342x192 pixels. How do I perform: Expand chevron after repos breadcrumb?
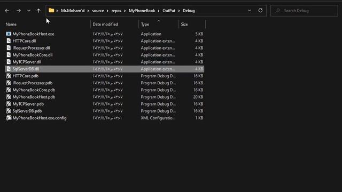125,11
